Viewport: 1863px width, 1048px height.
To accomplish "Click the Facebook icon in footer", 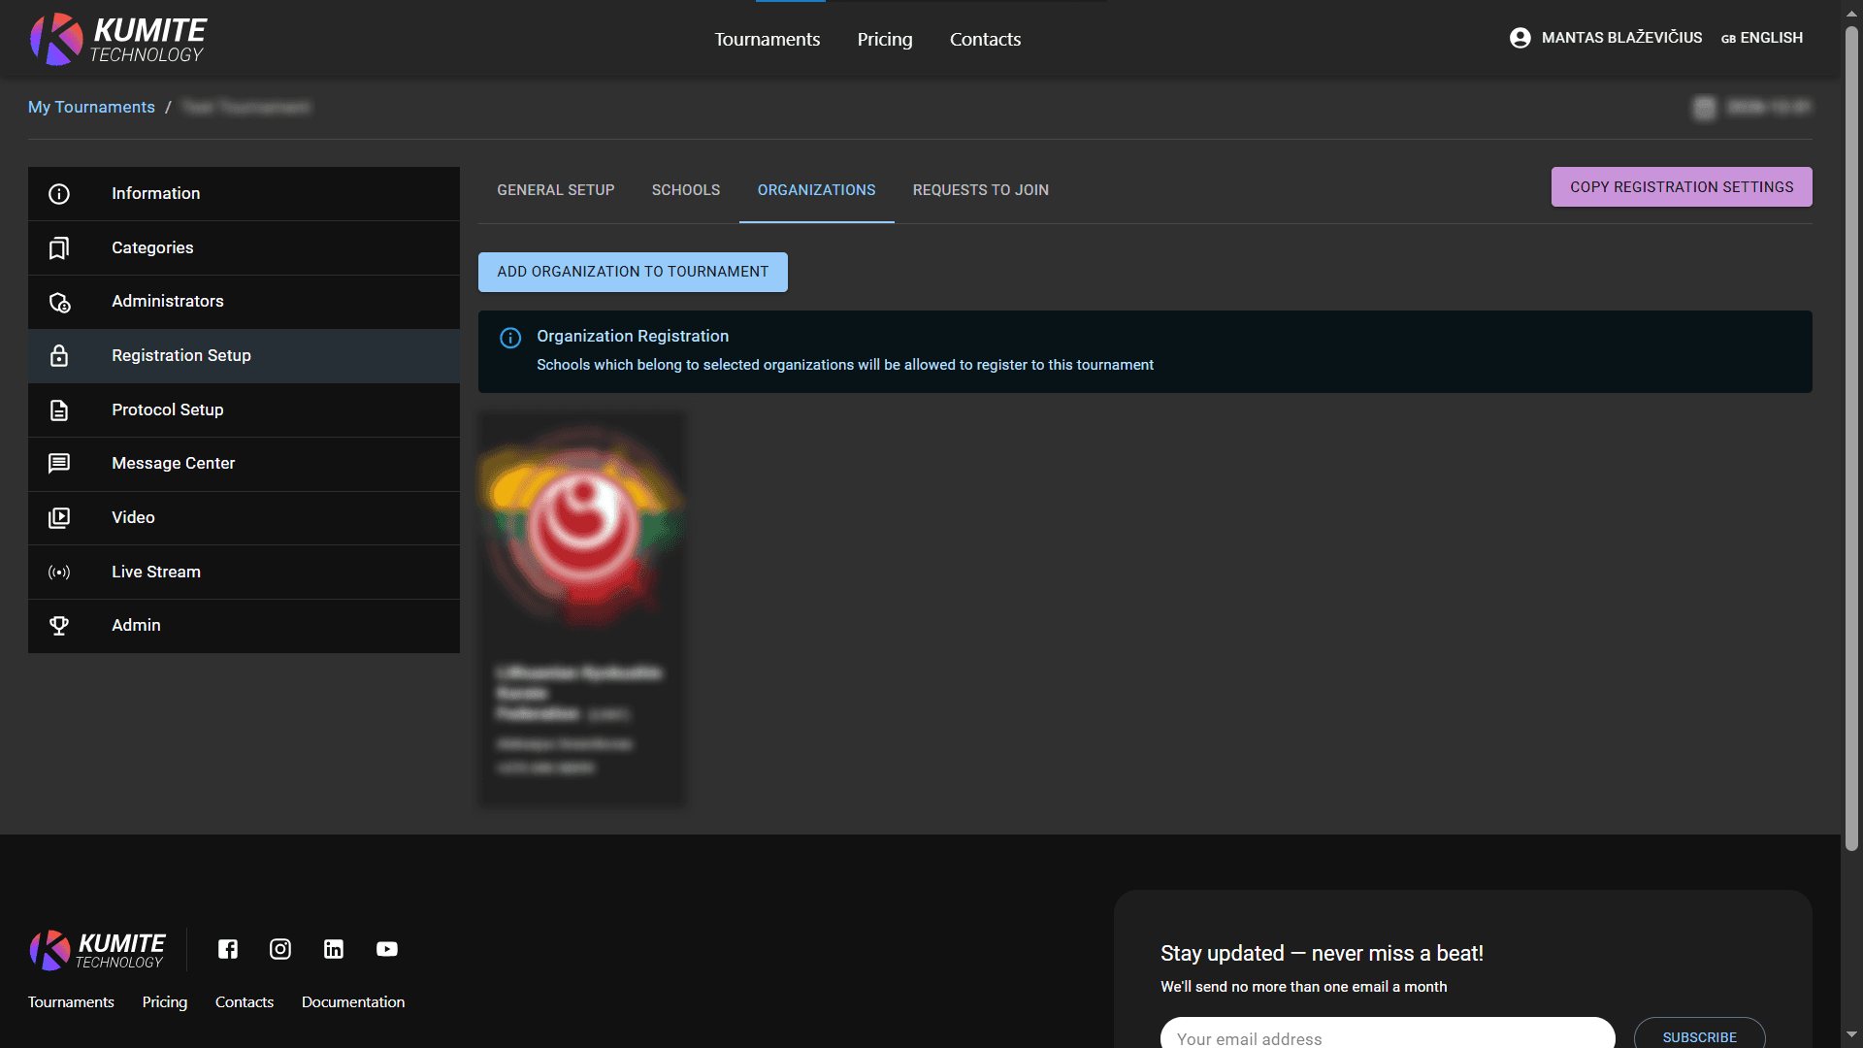I will pos(228,949).
